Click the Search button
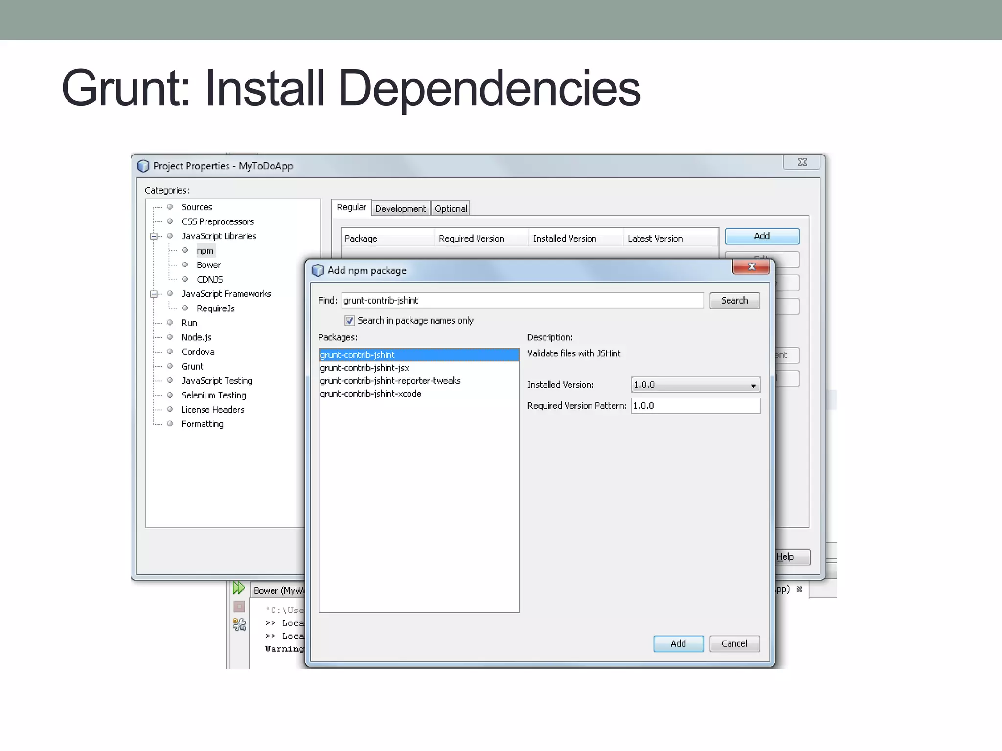The width and height of the screenshot is (1002, 751). coord(734,301)
